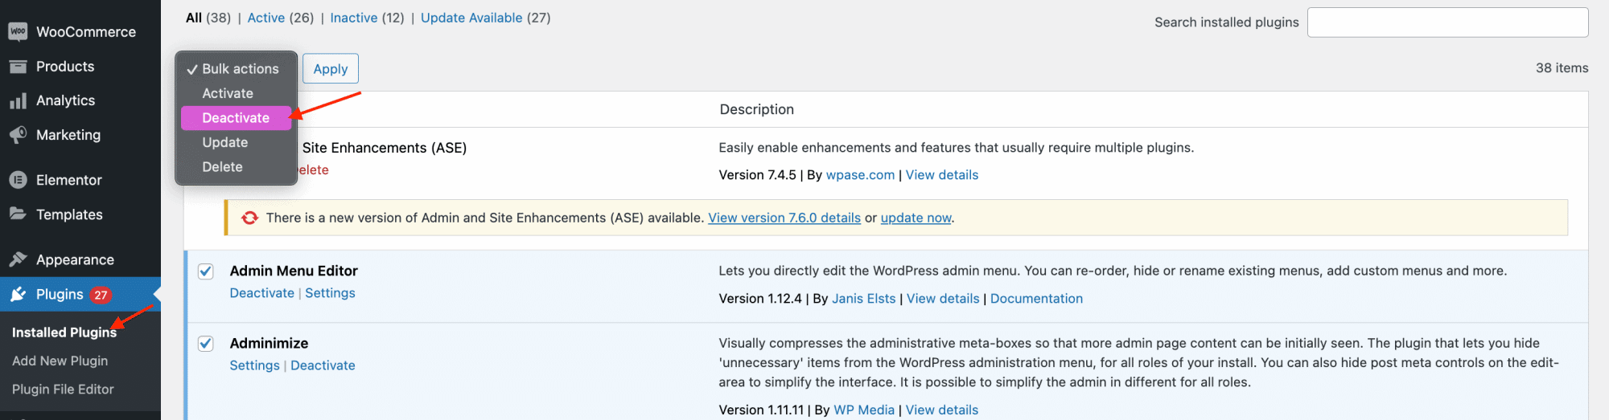Open View details for Adminimize
Viewport: 1609px width, 420px height.
942,410
